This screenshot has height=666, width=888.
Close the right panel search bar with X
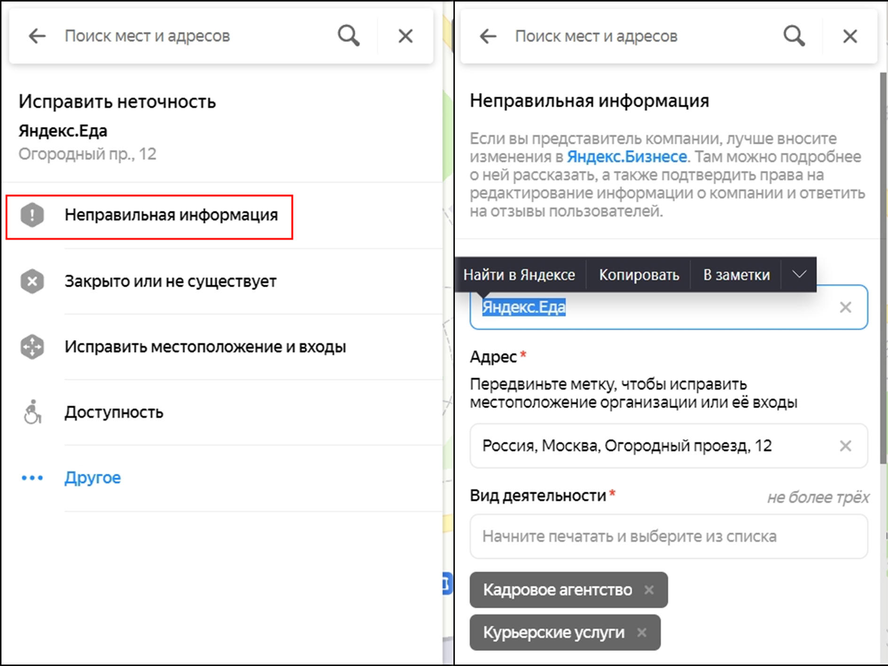(x=850, y=36)
